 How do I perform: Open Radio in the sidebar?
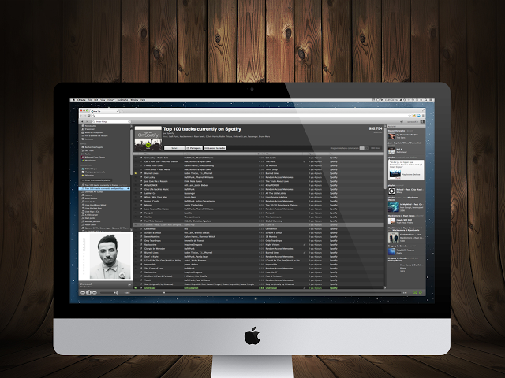88,154
